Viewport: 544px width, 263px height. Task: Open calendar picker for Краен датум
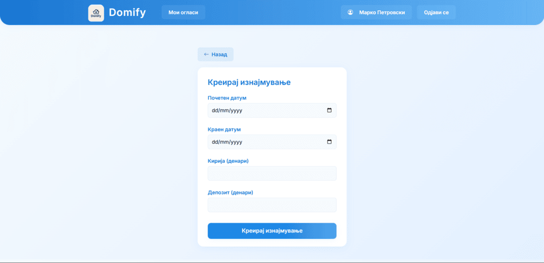329,142
